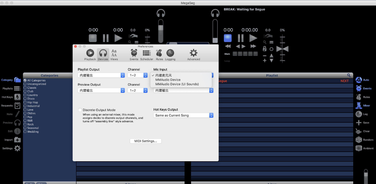Open the Hot Keys sidebar icon
Screen dimensions: 376x184
tap(17, 97)
